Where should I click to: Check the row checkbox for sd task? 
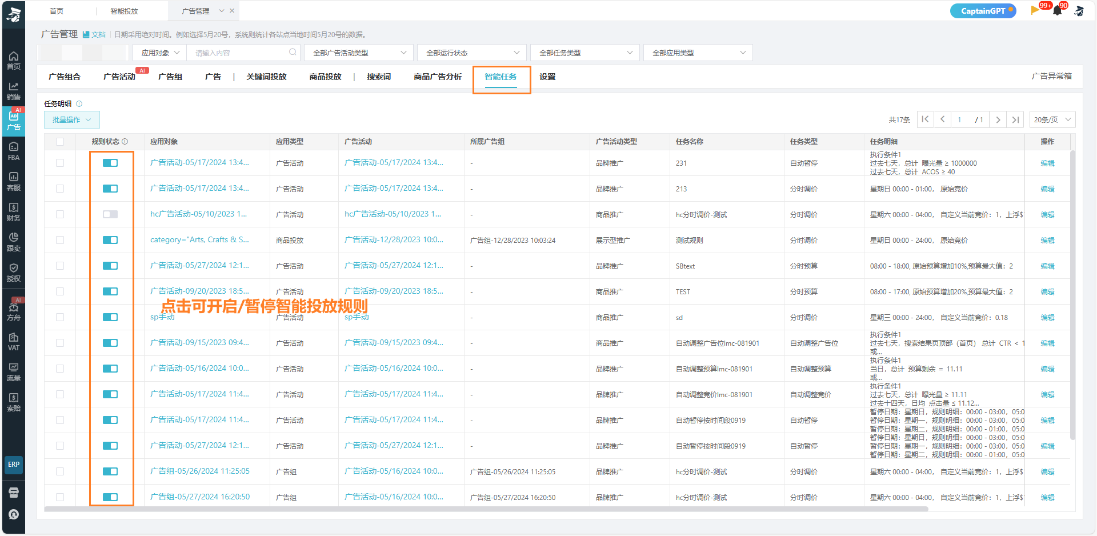click(x=60, y=317)
